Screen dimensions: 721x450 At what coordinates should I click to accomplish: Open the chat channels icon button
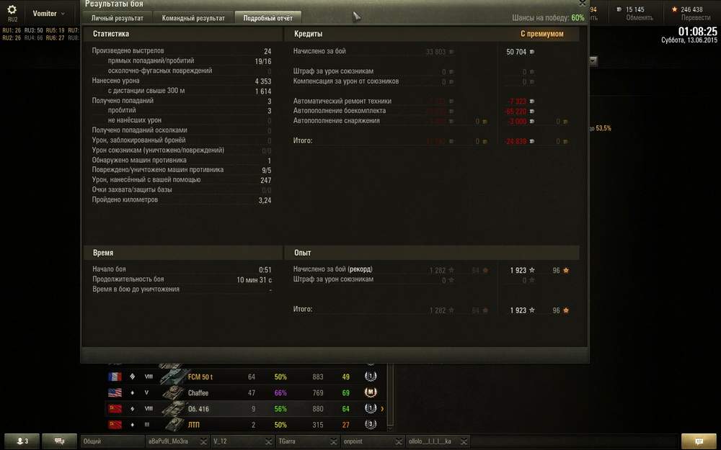click(x=59, y=441)
